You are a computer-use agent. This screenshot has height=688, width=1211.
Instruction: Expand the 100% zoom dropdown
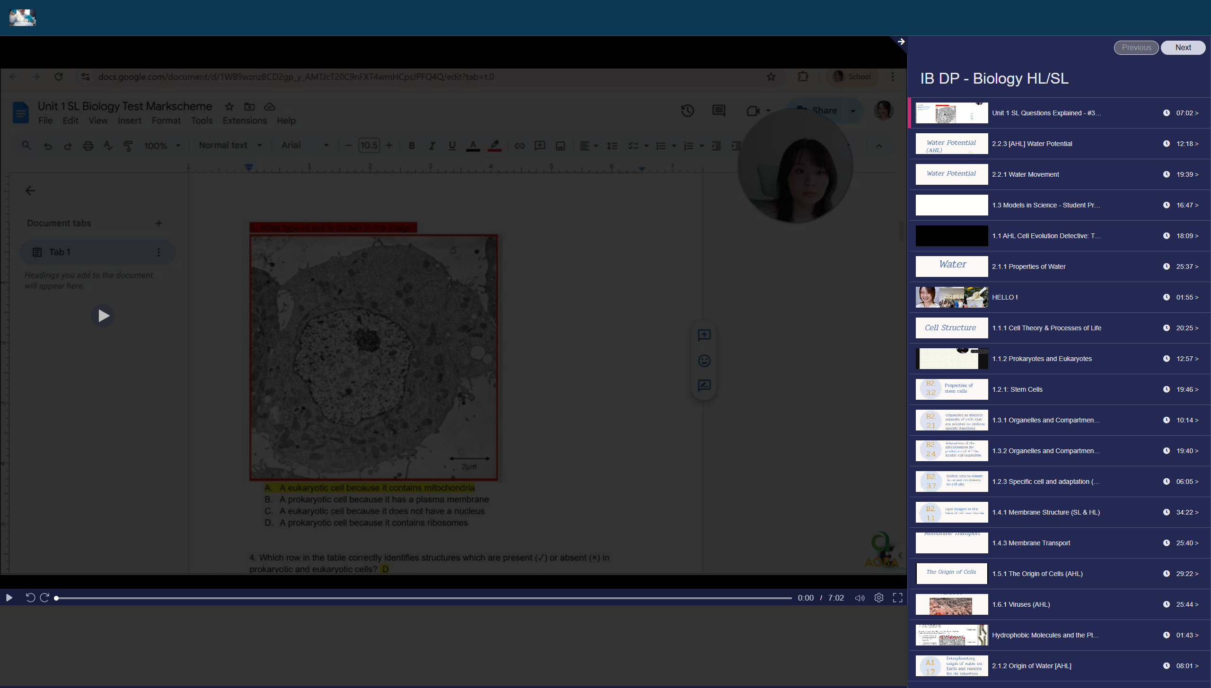[162, 145]
